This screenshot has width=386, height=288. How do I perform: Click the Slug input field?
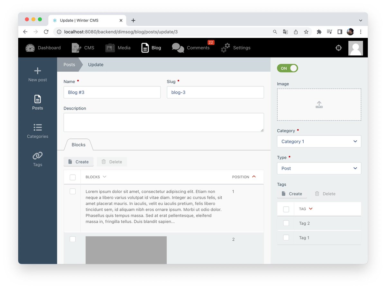tap(215, 92)
